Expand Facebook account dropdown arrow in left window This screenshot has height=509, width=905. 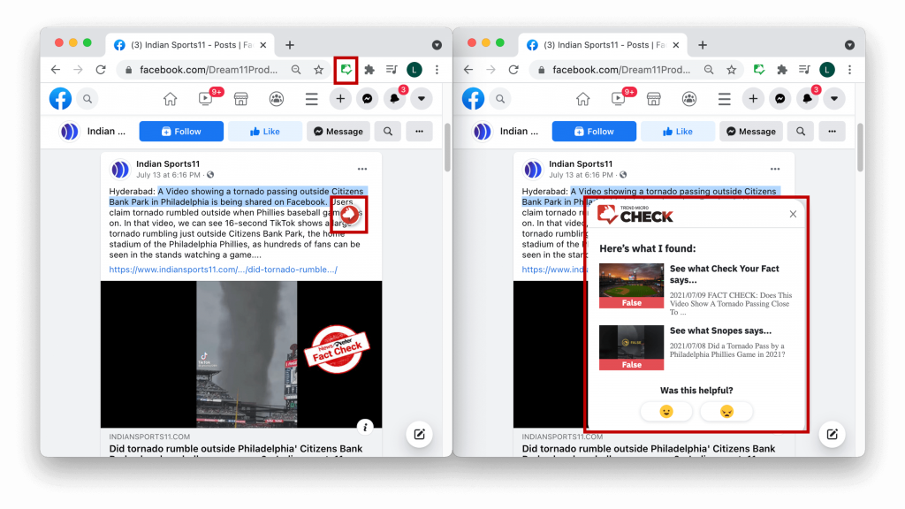(x=422, y=99)
